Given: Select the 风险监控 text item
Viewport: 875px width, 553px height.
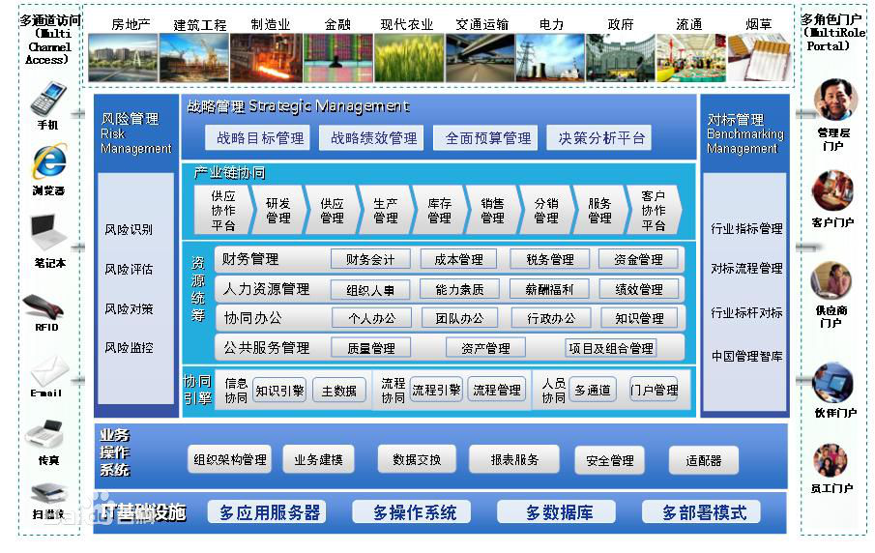Looking at the screenshot, I should [129, 348].
